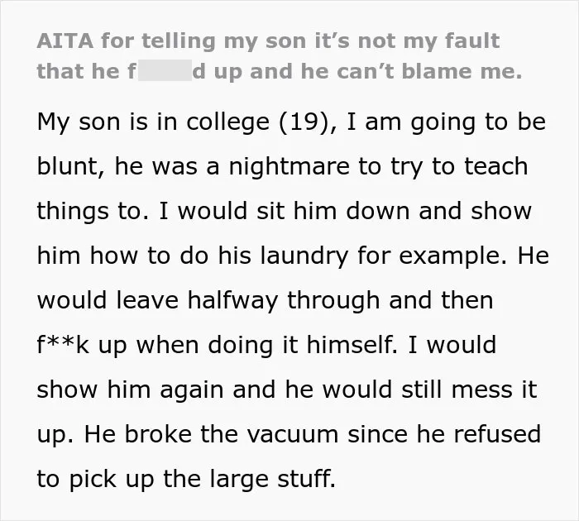
Task: Click the 'AITA' word in the heading
Action: [65, 41]
